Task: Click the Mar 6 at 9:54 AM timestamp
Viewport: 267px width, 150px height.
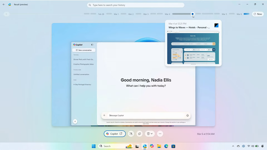Action: tap(206, 134)
